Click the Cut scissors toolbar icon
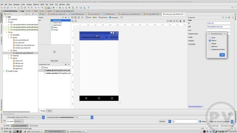237x133 pixels. (19, 8)
